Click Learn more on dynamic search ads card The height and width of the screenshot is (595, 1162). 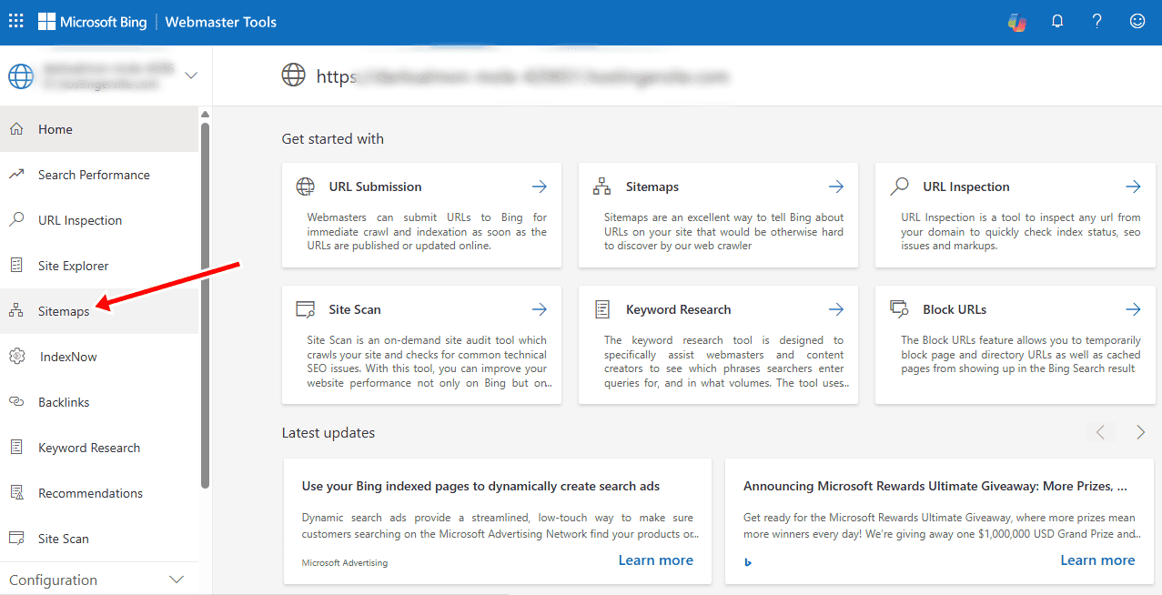[656, 560]
